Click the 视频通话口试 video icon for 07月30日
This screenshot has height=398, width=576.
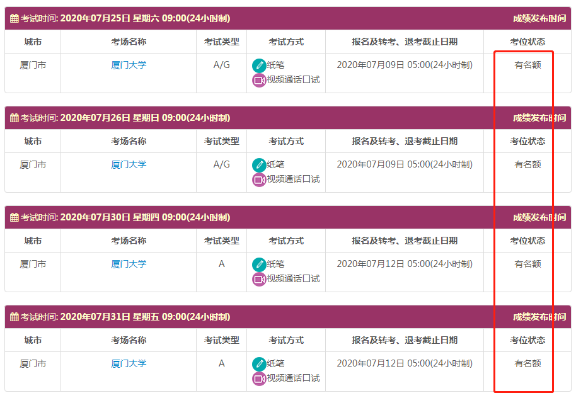click(x=259, y=279)
